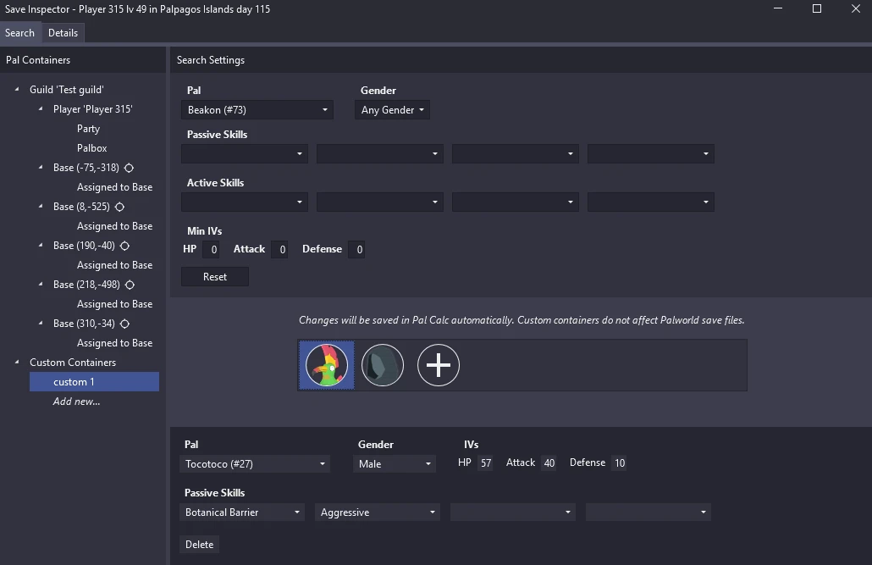Image resolution: width=872 pixels, height=565 pixels.
Task: Click the Min IVs HP input field
Action: [212, 249]
